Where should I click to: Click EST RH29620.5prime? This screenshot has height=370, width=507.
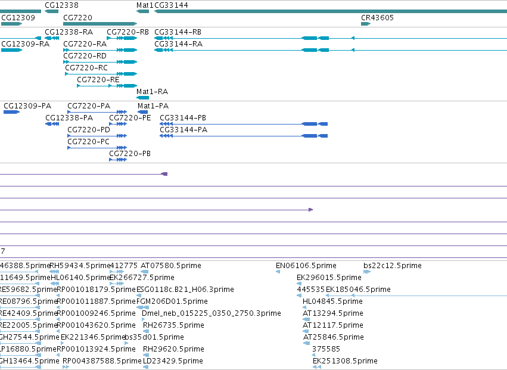173,349
